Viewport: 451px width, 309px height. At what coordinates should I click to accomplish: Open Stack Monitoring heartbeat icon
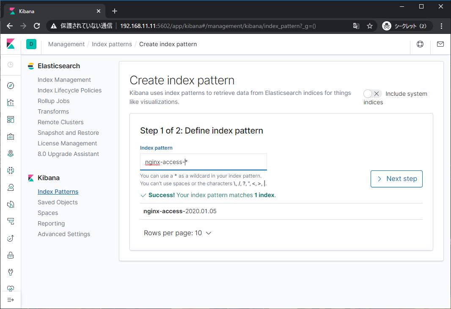[x=11, y=289]
